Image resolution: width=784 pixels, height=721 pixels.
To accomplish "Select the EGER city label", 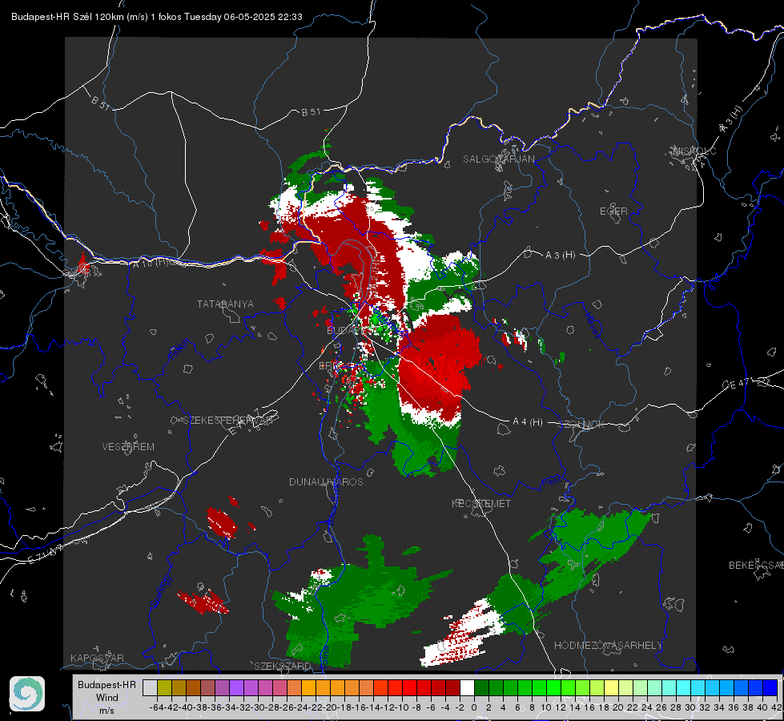I will coord(613,211).
